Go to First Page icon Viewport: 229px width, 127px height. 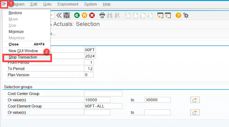pyautogui.click(x=128, y=15)
